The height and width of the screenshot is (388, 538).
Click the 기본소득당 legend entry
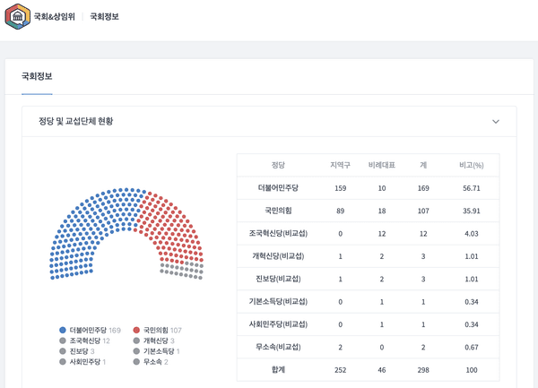click(161, 351)
